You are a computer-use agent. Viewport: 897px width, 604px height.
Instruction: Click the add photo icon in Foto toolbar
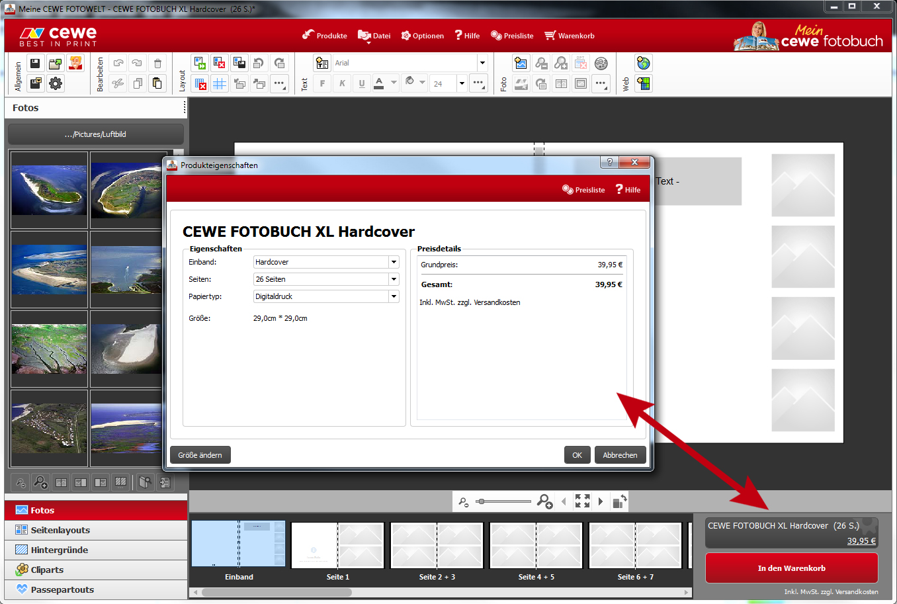(521, 64)
